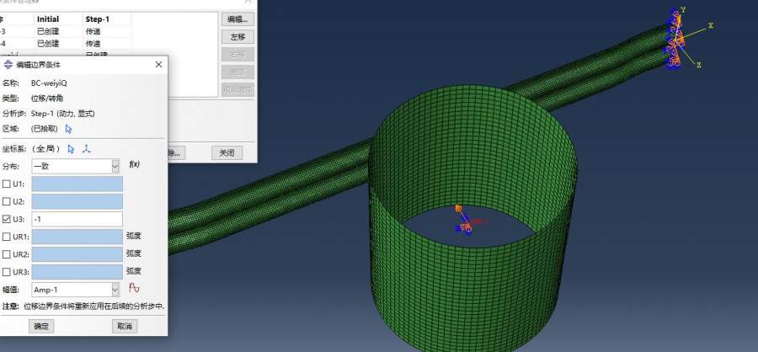This screenshot has width=758, height=352.
Task: Click the create datum coordinate system icon
Action: coord(86,149)
